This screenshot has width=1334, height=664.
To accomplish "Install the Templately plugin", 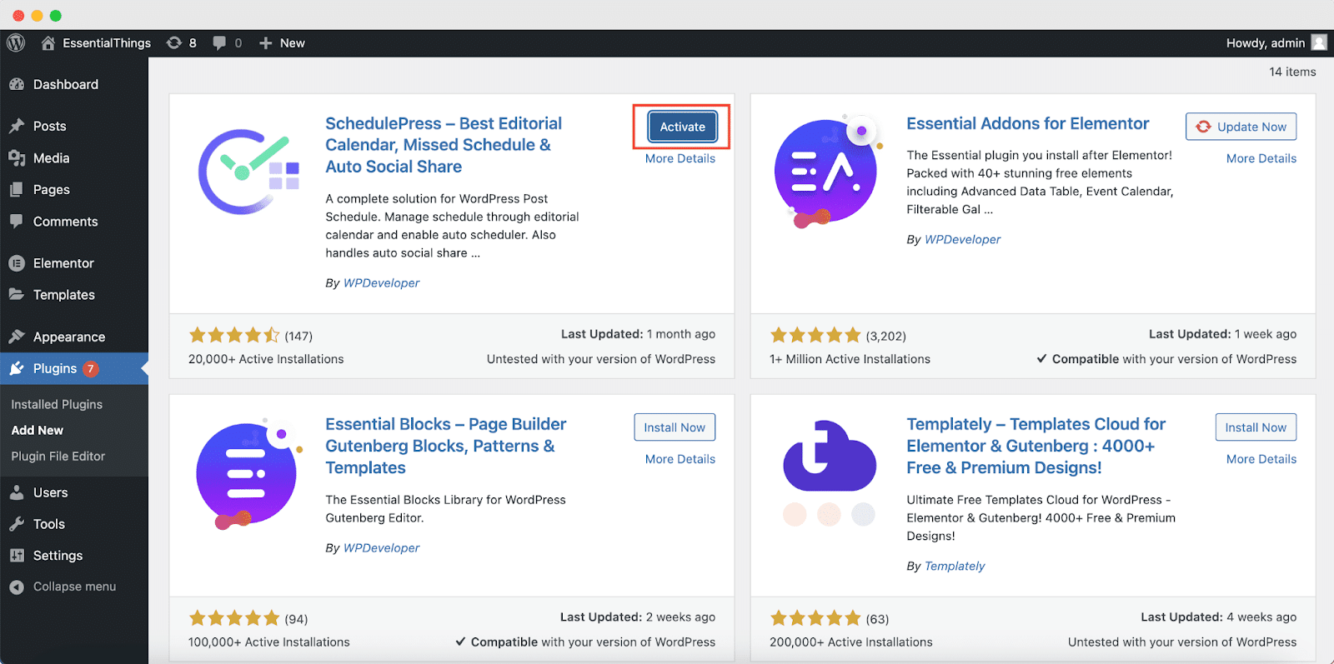I will coord(1256,427).
